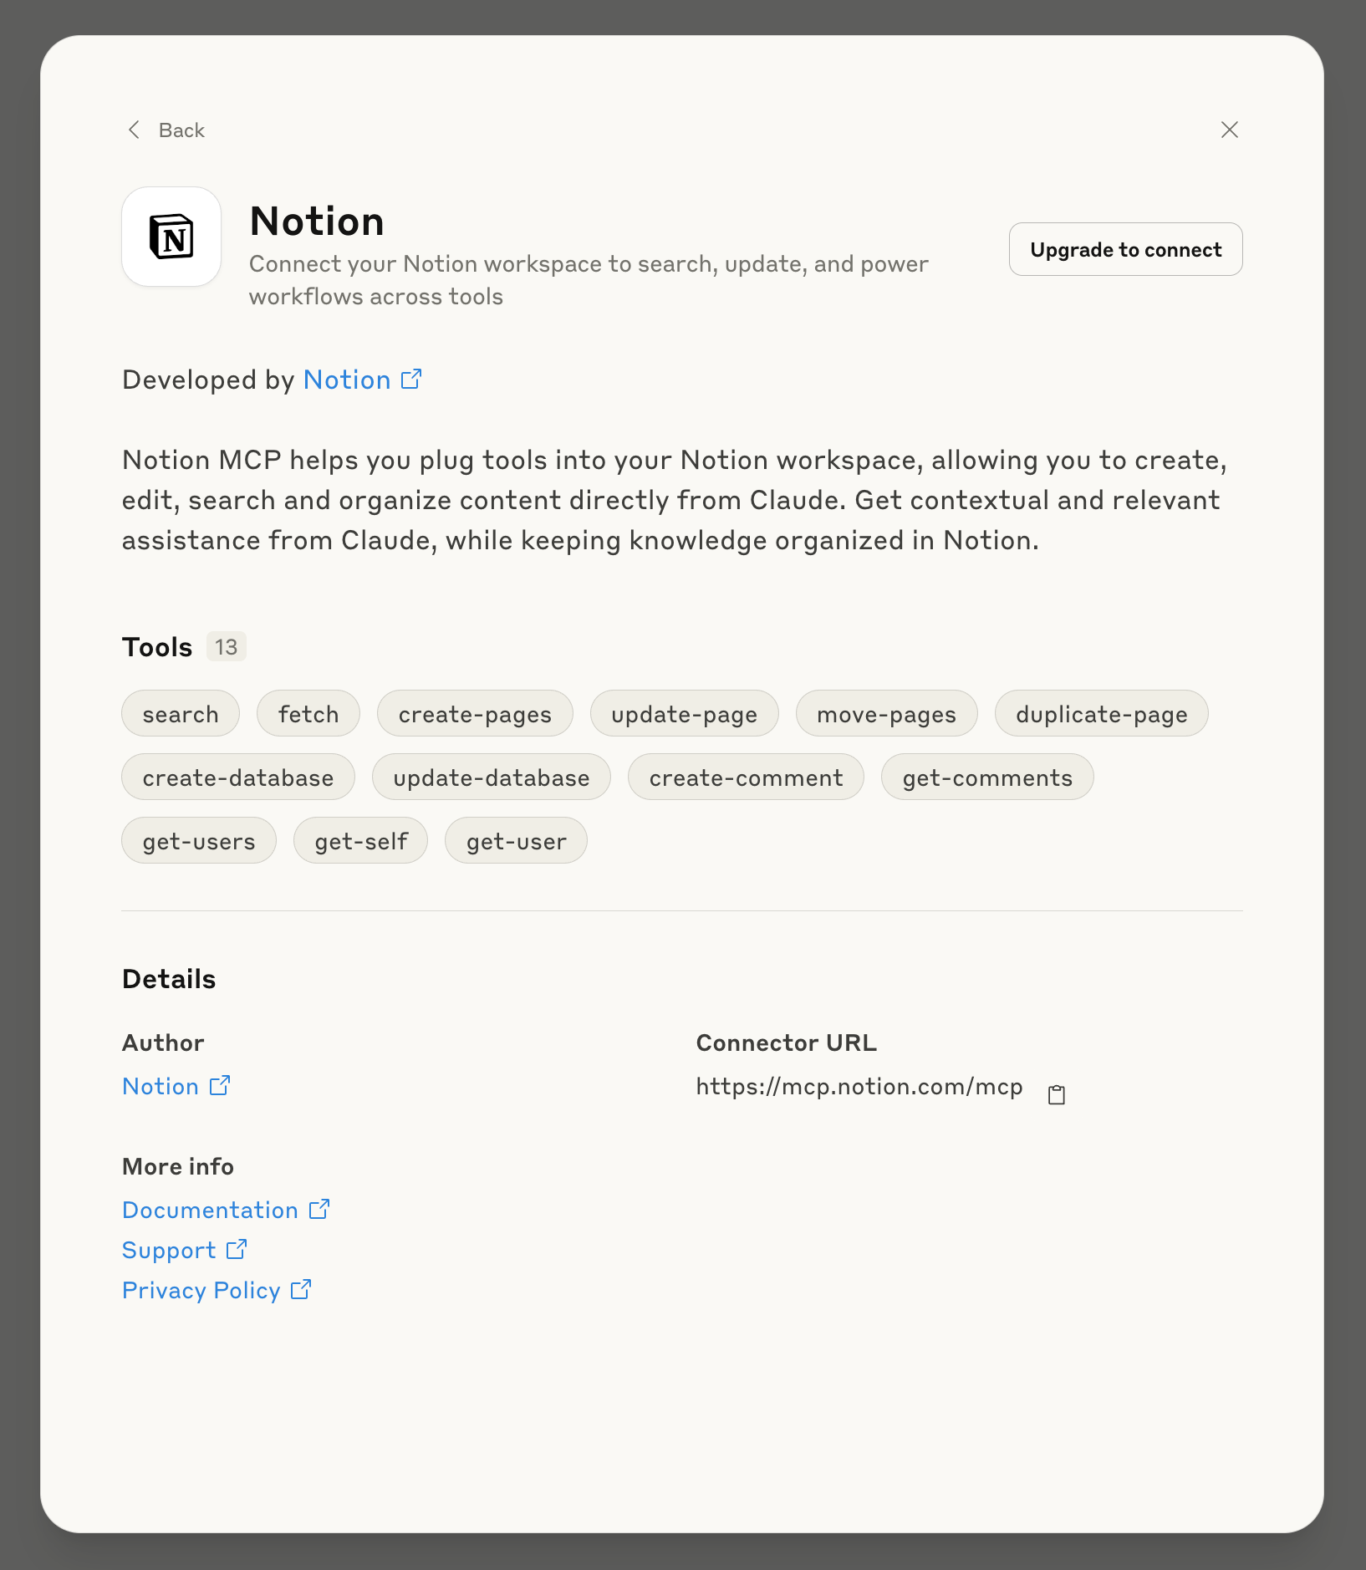Select the move-pages tool chip
1366x1570 pixels.
886,714
